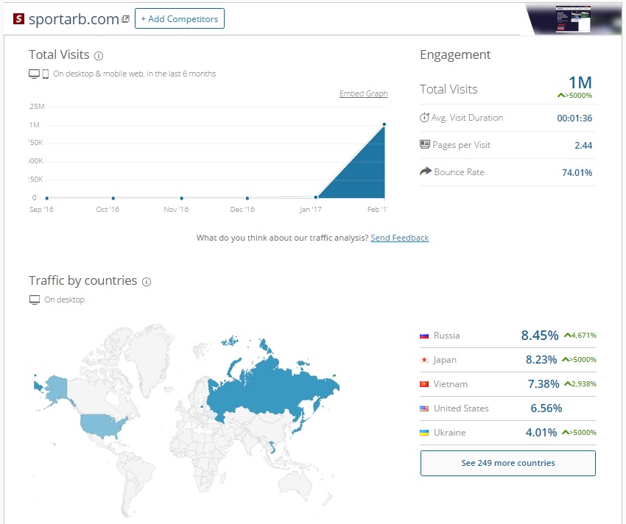
Task: Select the Nov '16 data point on graph
Action: [182, 198]
